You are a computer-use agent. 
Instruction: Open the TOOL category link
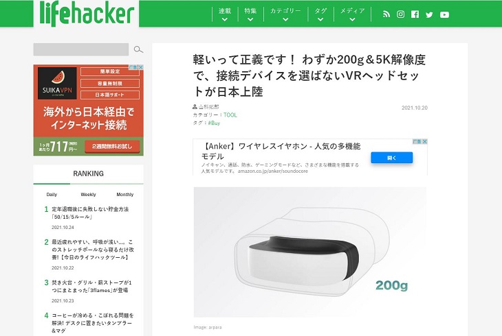pyautogui.click(x=230, y=115)
